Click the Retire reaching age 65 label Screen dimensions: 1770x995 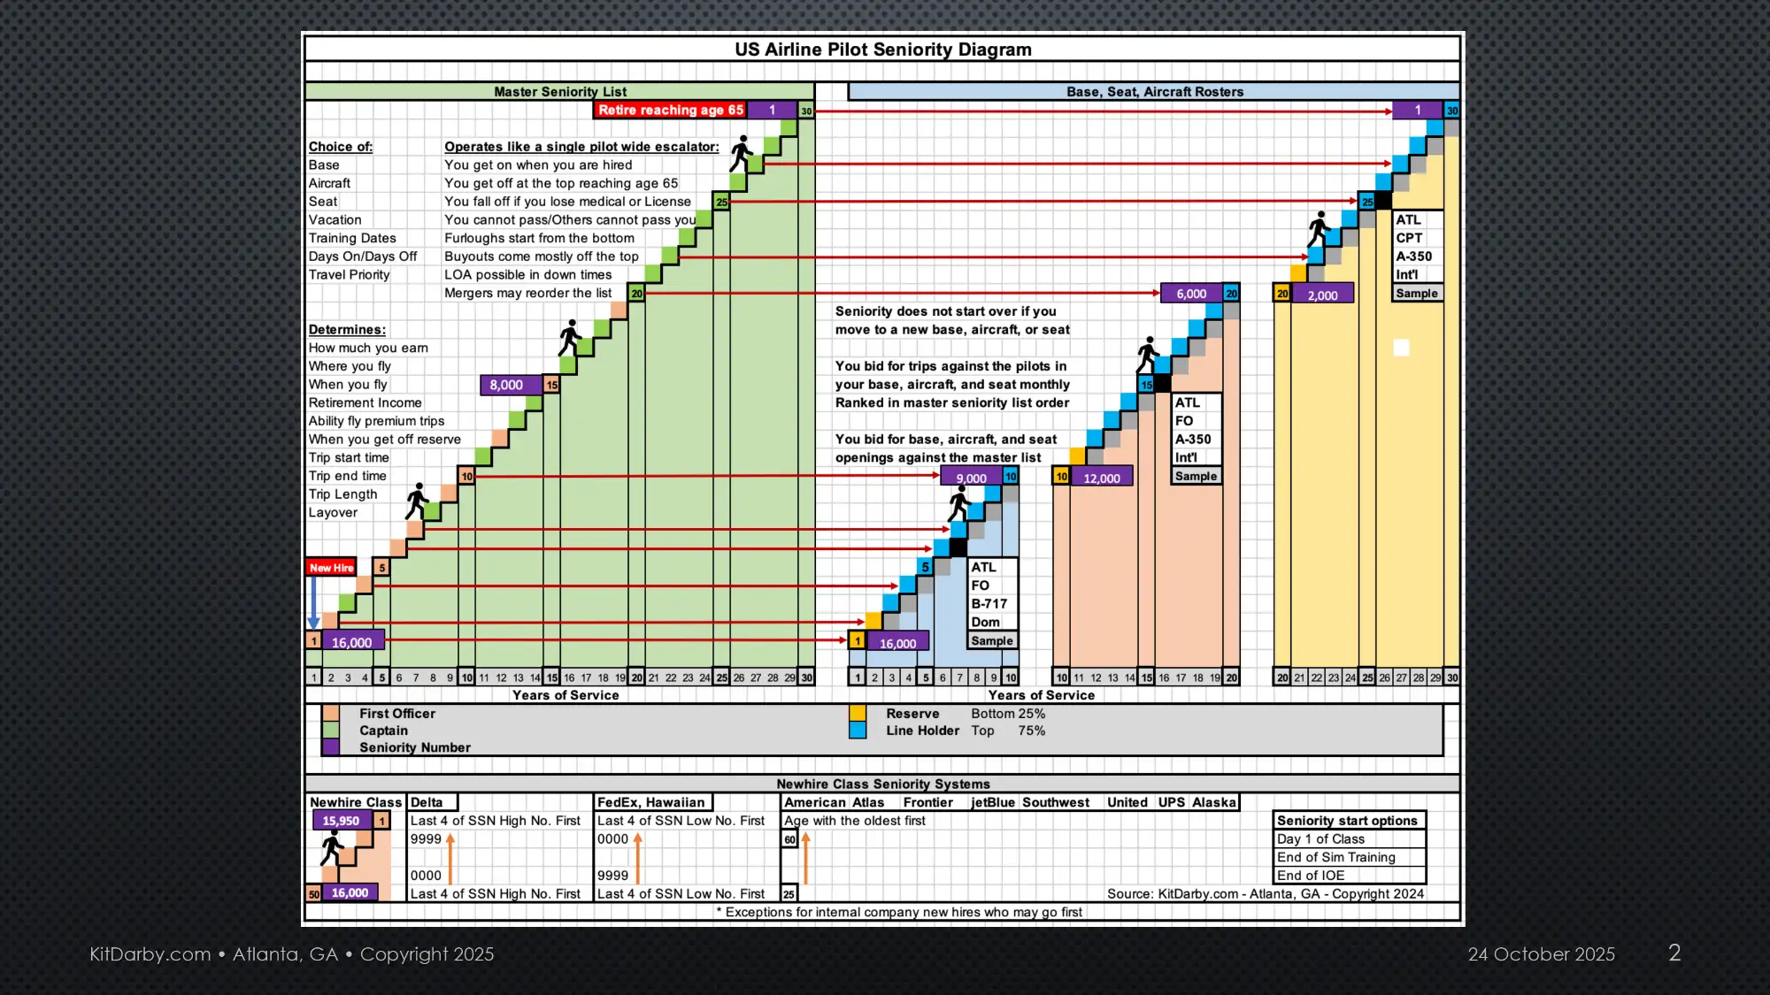pos(670,110)
